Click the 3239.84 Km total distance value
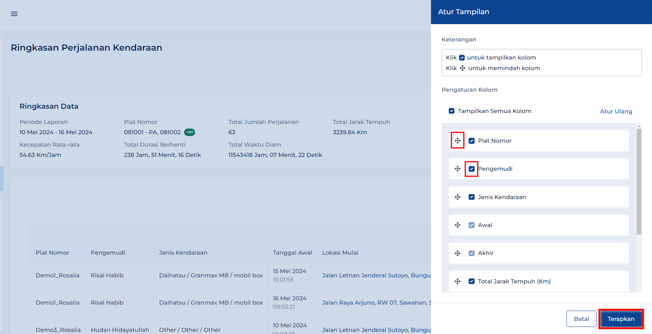This screenshot has height=334, width=652. (350, 132)
